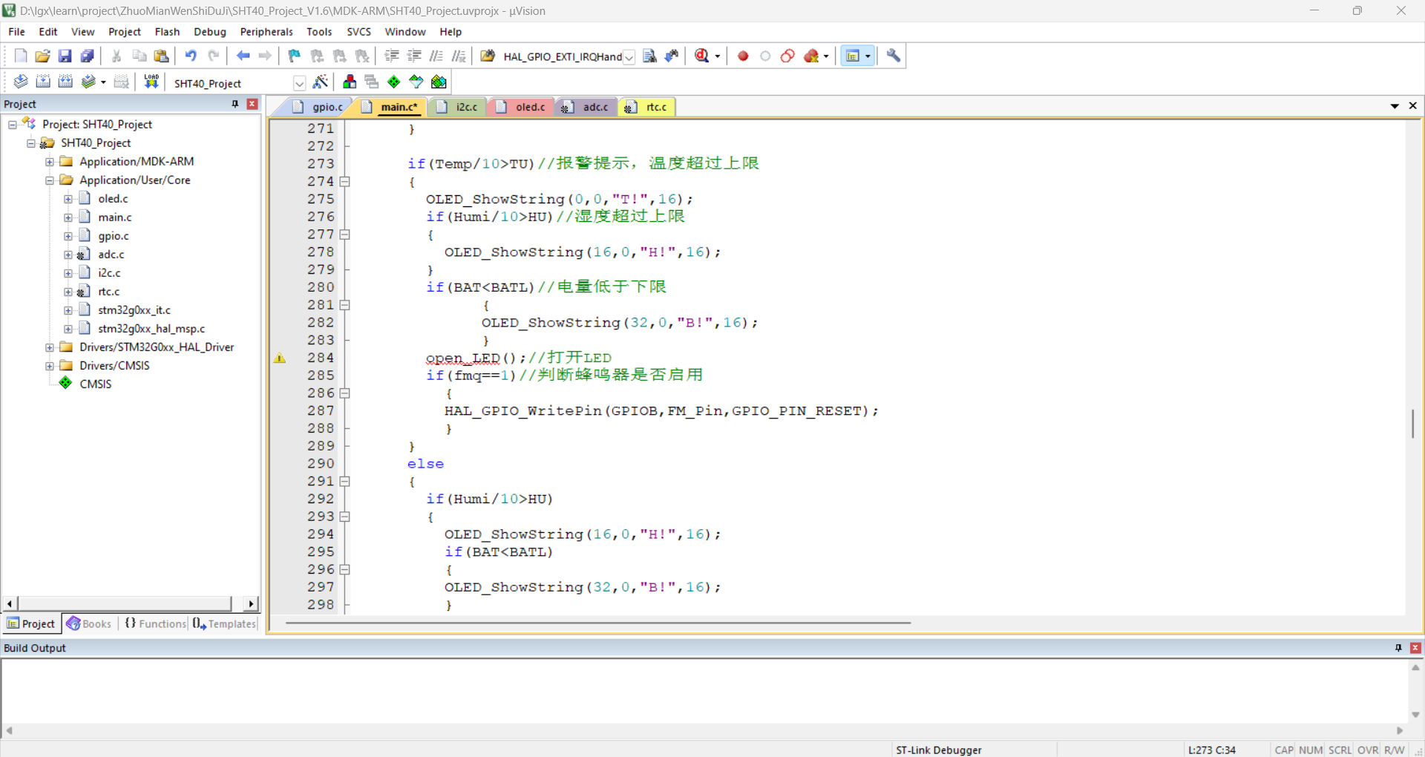Click the editor horizontal scrollbar
The height and width of the screenshot is (757, 1425).
click(x=597, y=623)
